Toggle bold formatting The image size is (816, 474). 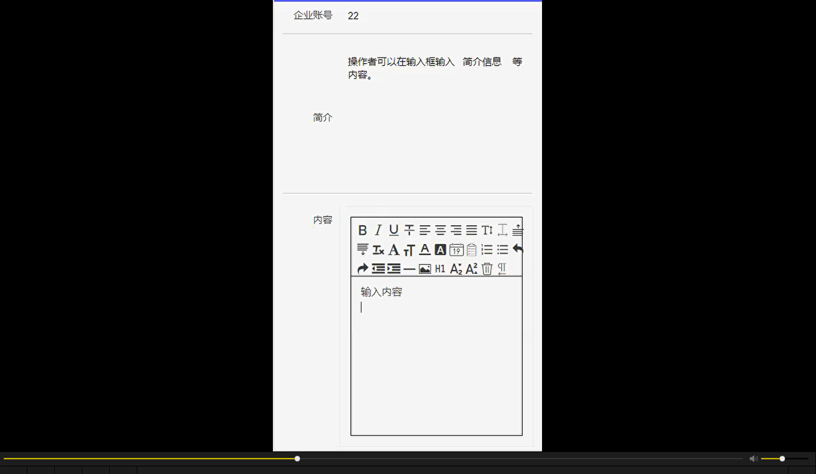point(363,230)
